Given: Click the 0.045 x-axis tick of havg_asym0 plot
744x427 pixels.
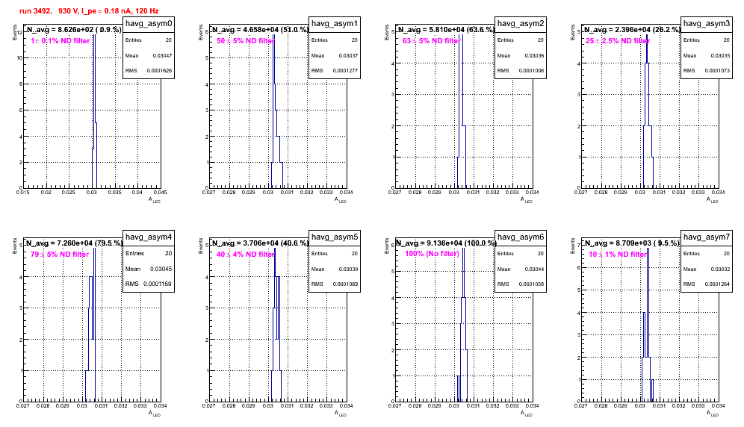Looking at the screenshot, I should (161, 192).
